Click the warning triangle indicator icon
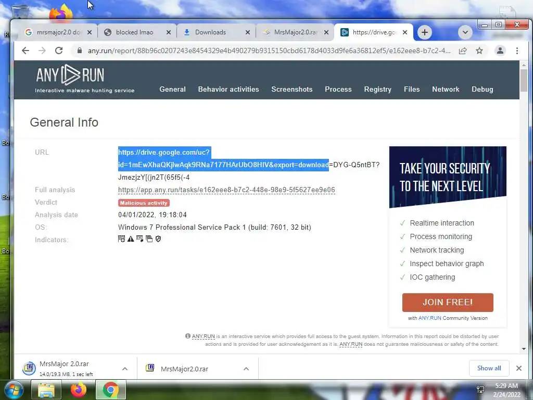The image size is (533, 400). [131, 239]
